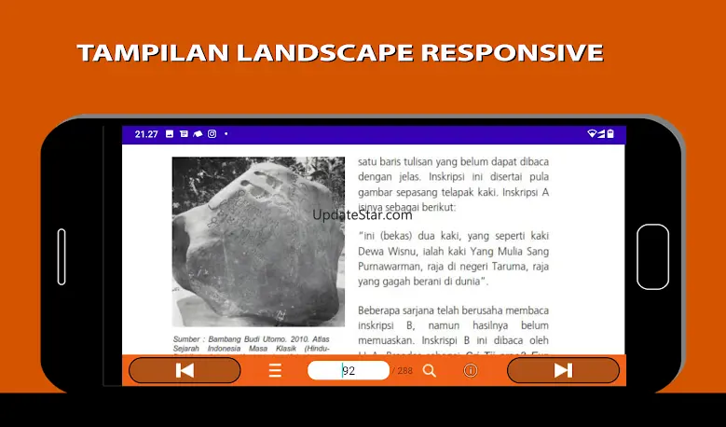This screenshot has width=726, height=427.
Task: Click the phone's home button outline
Action: [653, 256]
